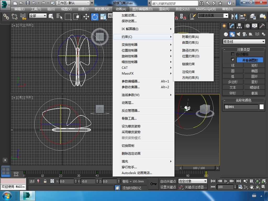
Task: Click the 星形 shape button
Action: (254, 82)
